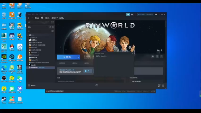Open the 商店 store tab

pyautogui.click(x=37, y=18)
